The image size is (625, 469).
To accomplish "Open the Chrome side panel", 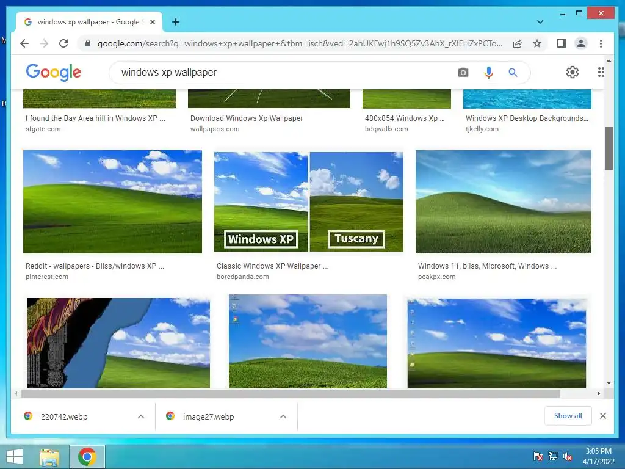I will tap(562, 43).
